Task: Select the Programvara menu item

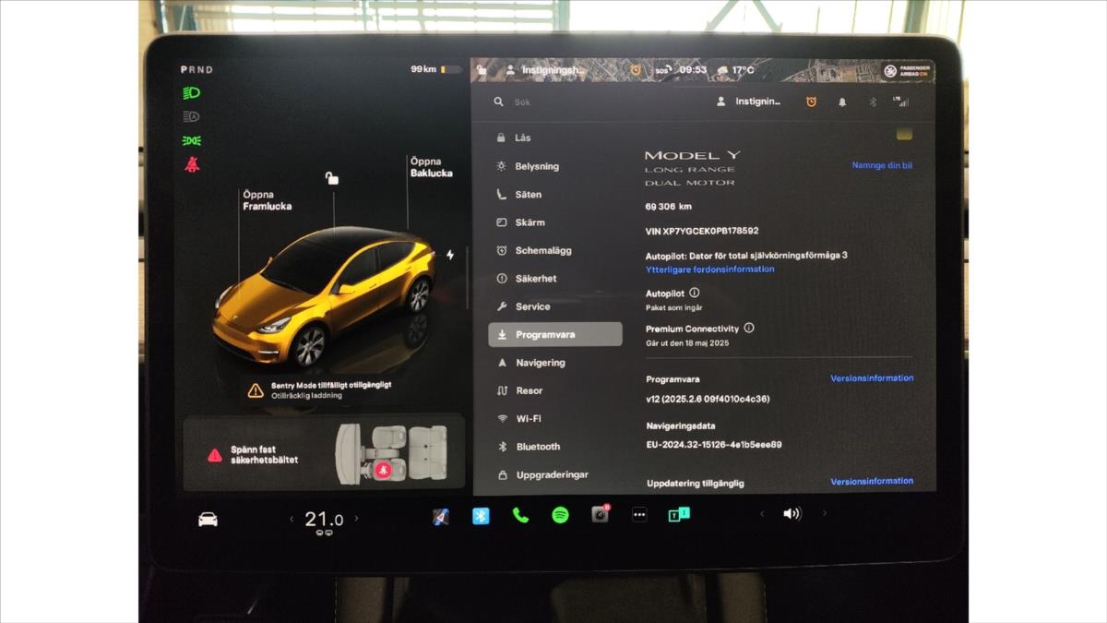Action: [x=555, y=334]
